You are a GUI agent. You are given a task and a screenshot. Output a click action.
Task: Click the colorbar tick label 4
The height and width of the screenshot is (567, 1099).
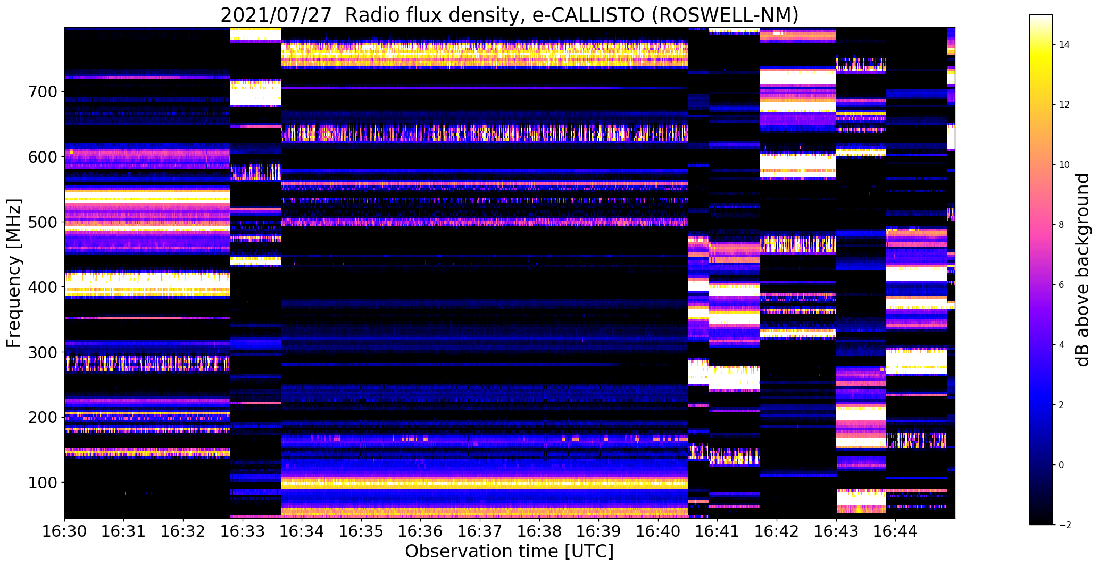(1061, 345)
